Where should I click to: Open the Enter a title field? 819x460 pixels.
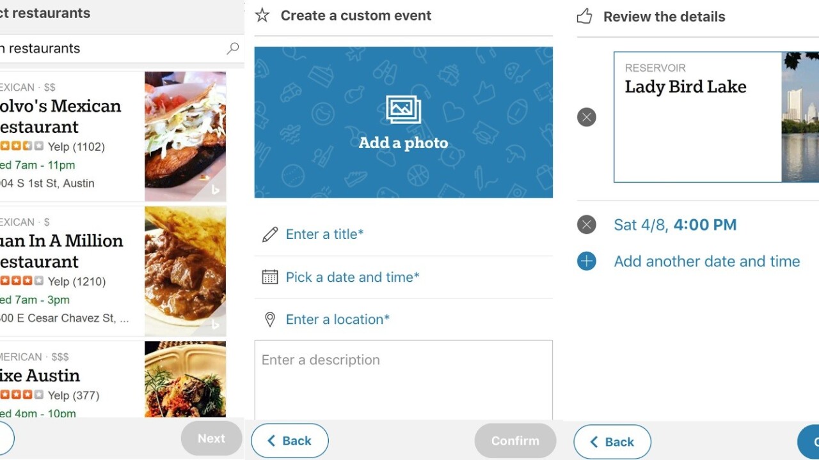tap(325, 234)
